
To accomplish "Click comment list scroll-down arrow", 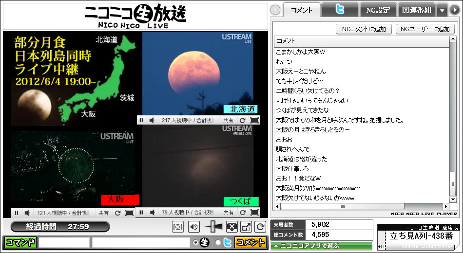I will [453, 199].
